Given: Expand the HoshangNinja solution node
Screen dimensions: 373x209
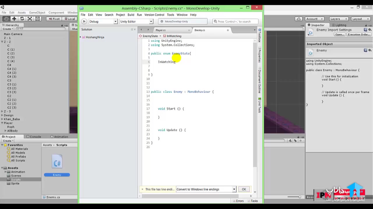Looking at the screenshot, I should point(81,37).
